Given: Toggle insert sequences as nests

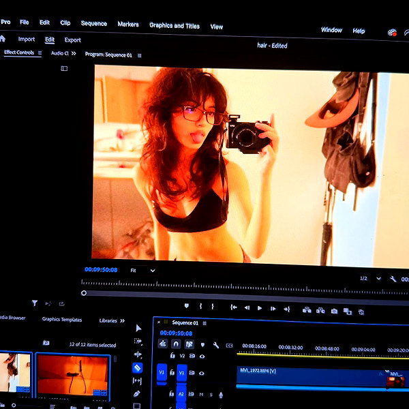Looking at the screenshot, I should [163, 344].
